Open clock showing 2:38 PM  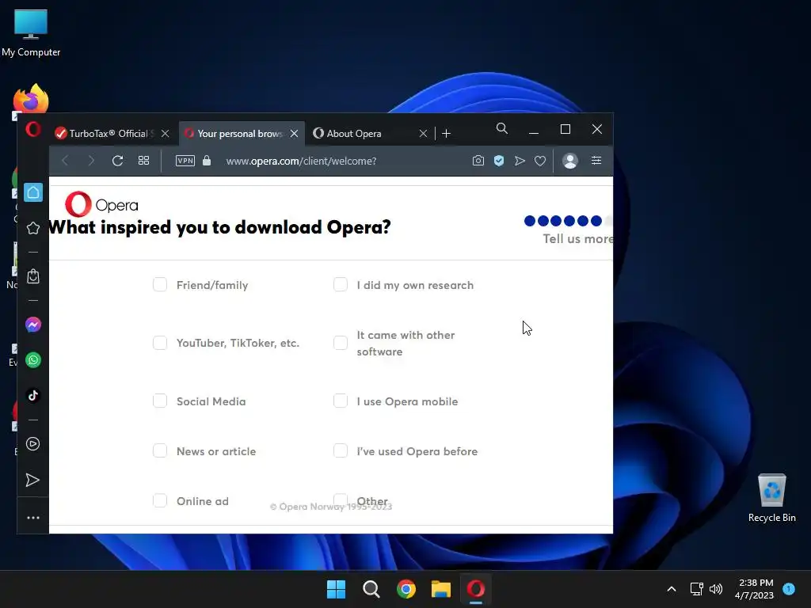pos(755,589)
